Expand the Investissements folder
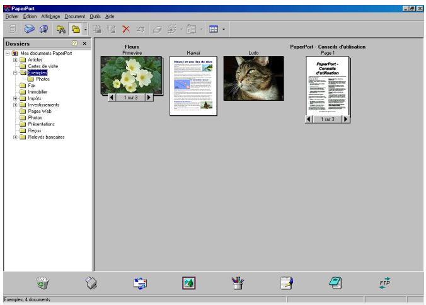Screen dimensions: 426x305 click(x=15, y=105)
